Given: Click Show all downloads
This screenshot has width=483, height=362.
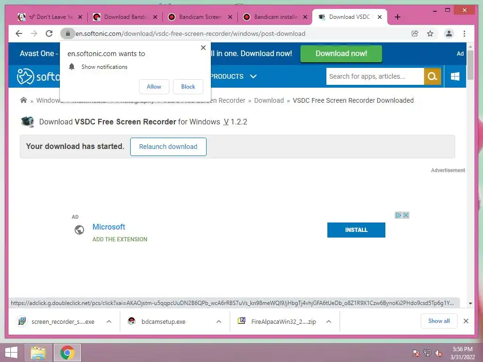Looking at the screenshot, I should tap(439, 321).
